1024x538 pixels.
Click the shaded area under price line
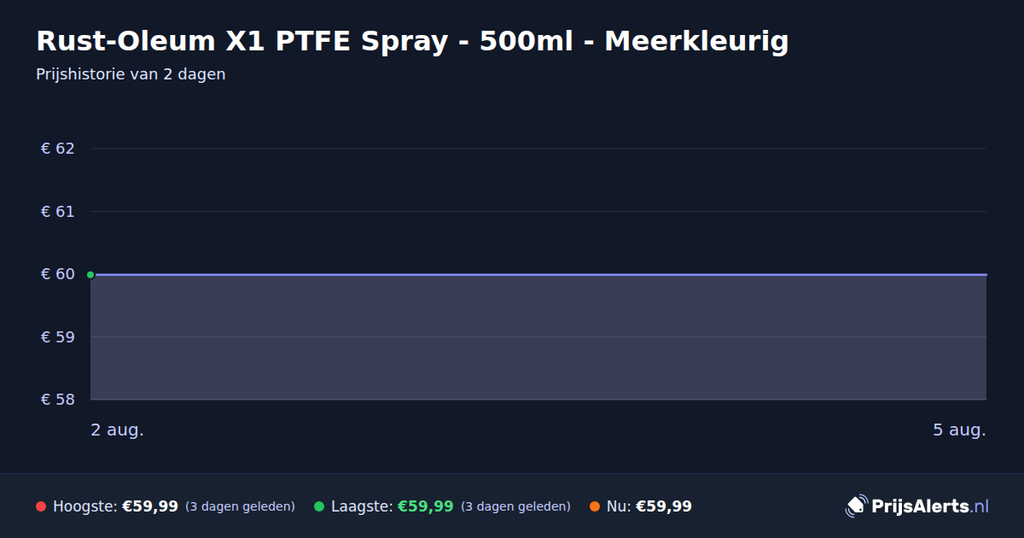coord(538,337)
